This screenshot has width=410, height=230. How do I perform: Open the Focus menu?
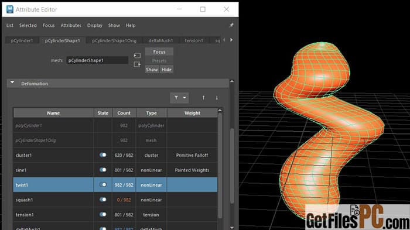coord(49,25)
